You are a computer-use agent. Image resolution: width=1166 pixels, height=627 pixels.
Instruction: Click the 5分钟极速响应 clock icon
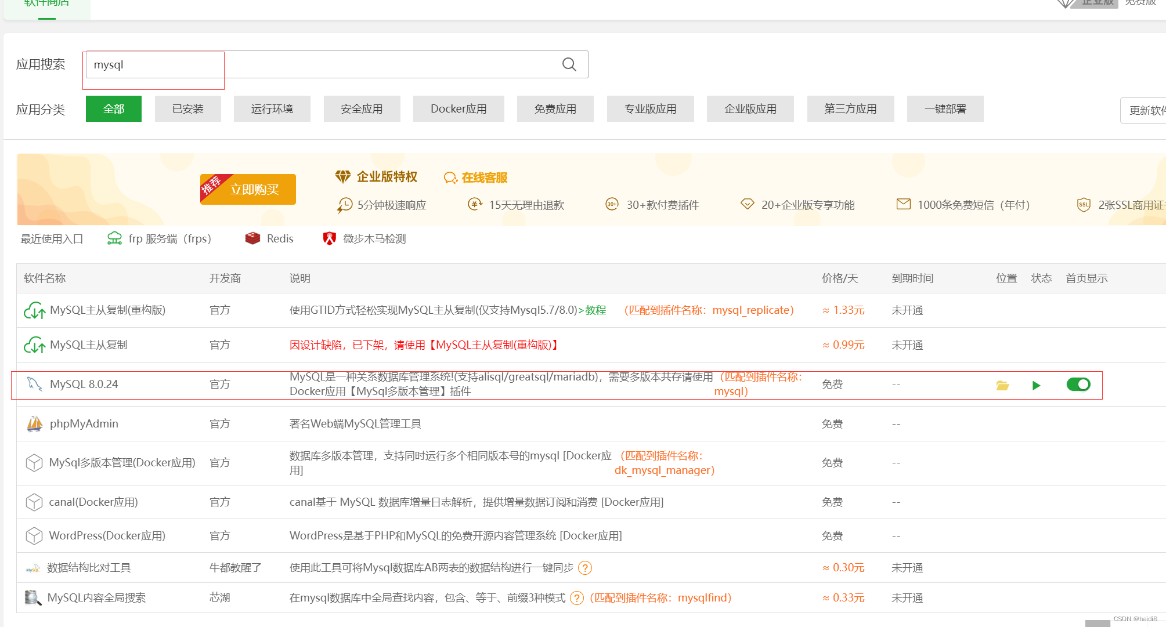(345, 205)
